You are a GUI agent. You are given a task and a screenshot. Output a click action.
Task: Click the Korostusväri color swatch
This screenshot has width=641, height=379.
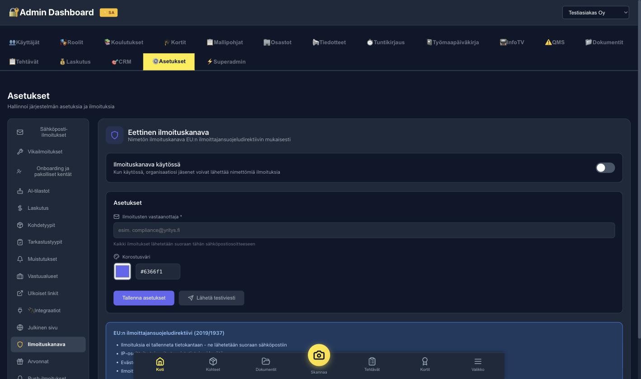point(123,272)
